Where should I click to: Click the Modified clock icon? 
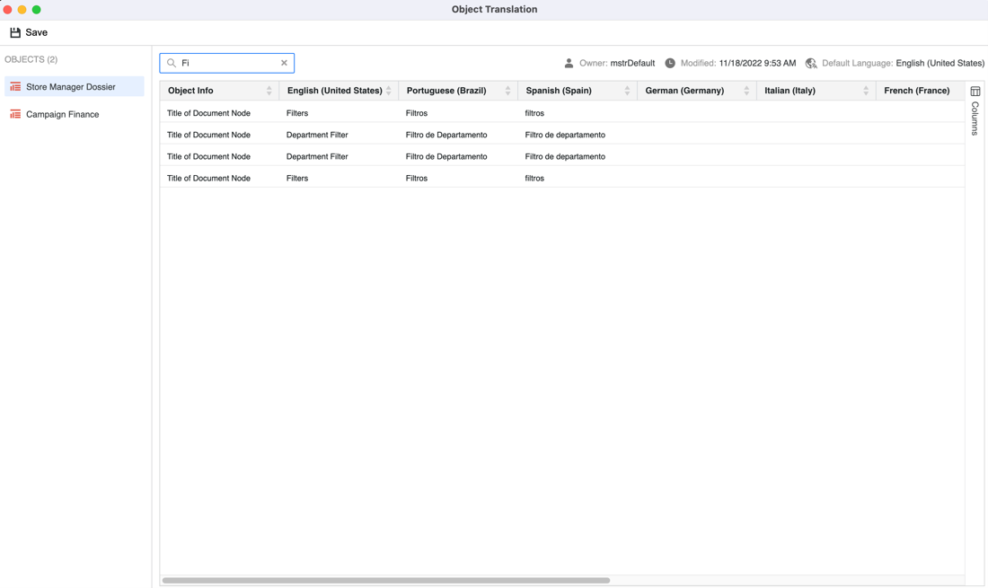(670, 63)
